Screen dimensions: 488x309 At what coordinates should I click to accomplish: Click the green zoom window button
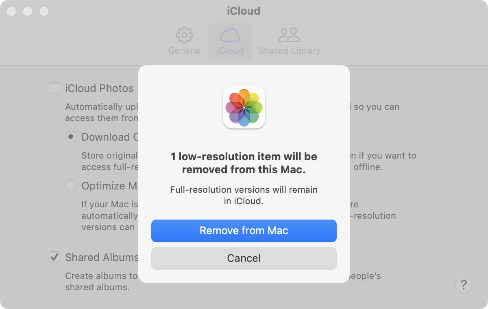pyautogui.click(x=44, y=11)
